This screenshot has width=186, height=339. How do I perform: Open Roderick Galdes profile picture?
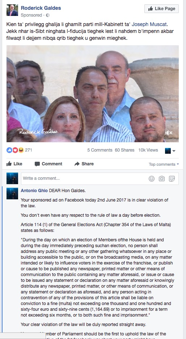pyautogui.click(x=12, y=10)
